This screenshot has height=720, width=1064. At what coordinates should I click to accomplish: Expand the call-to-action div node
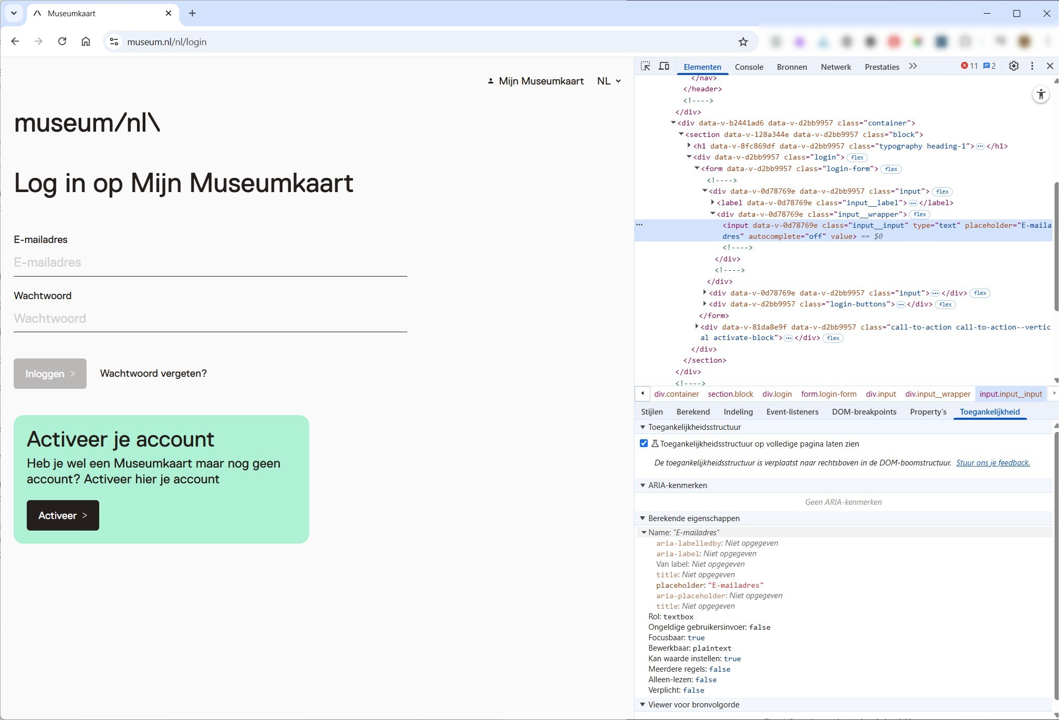[x=697, y=326]
